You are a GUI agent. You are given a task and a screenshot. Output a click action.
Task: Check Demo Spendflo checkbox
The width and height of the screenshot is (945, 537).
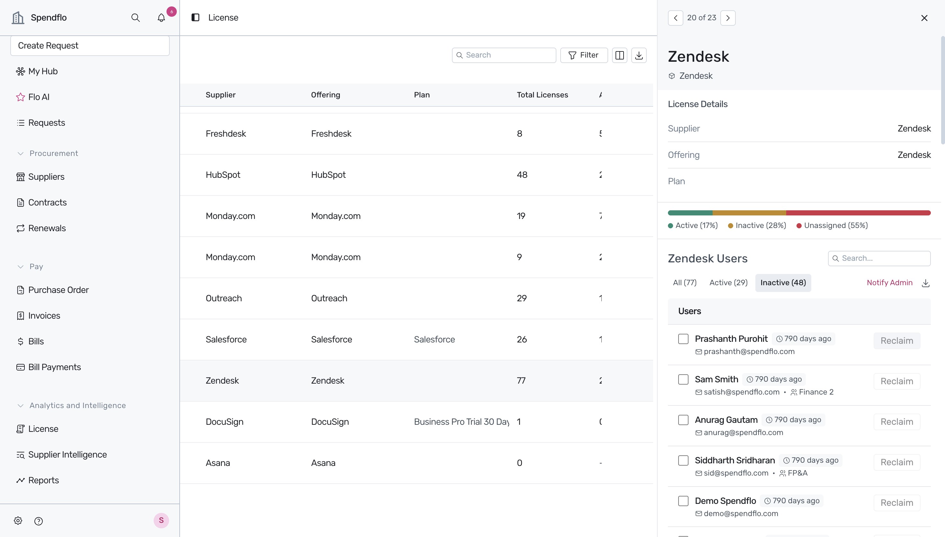683,501
